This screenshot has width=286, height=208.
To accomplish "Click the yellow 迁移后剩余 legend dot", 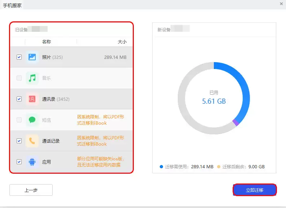I will (219, 166).
